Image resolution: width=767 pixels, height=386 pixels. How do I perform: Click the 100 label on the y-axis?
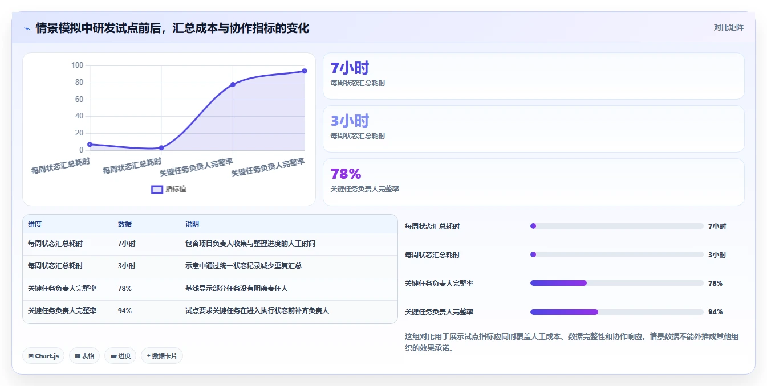[77, 65]
